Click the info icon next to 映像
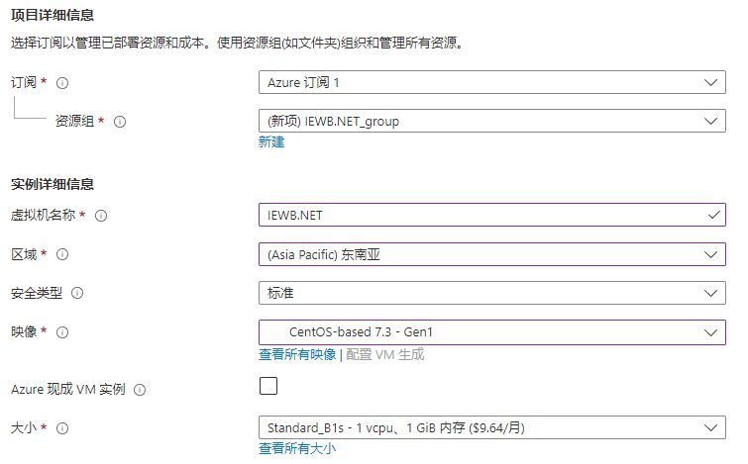This screenshot has height=464, width=748. (x=62, y=332)
